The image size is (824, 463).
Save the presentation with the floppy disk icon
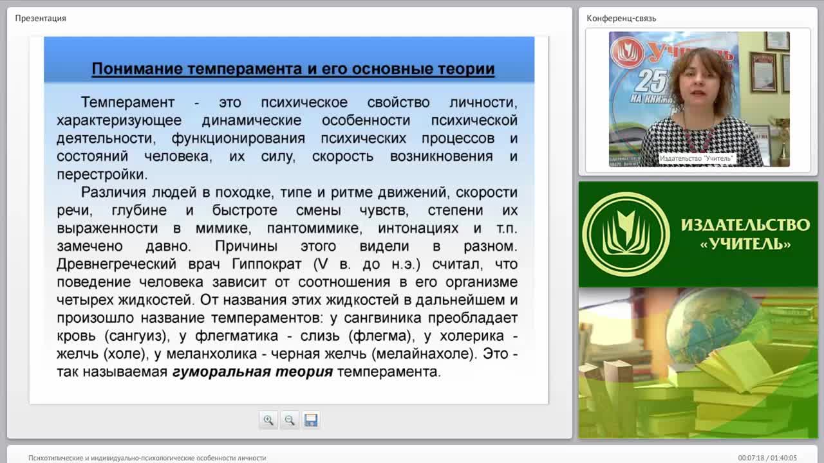click(311, 420)
